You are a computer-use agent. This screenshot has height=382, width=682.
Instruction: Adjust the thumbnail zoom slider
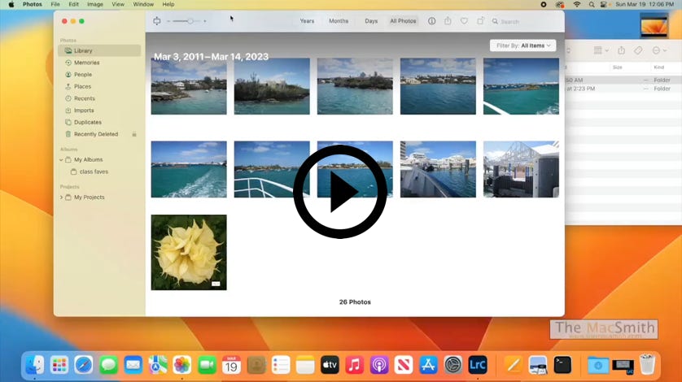click(190, 21)
